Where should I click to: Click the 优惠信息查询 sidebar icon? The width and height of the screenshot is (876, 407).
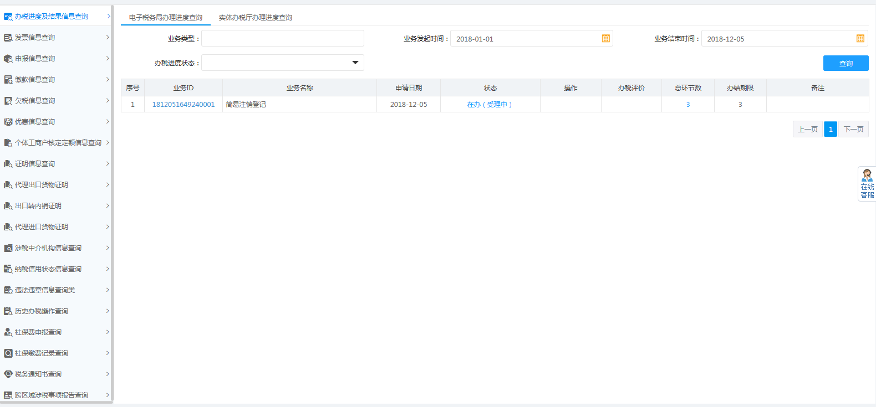[x=8, y=122]
